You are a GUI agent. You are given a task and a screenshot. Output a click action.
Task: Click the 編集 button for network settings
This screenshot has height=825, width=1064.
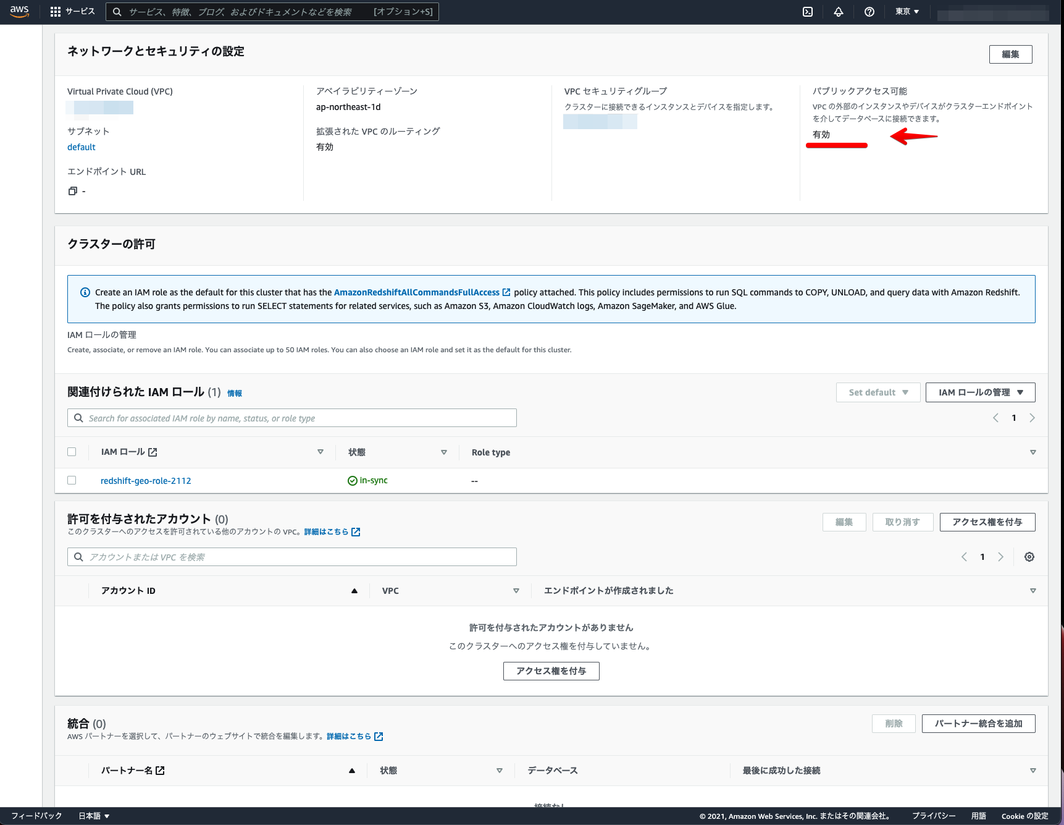(1010, 54)
